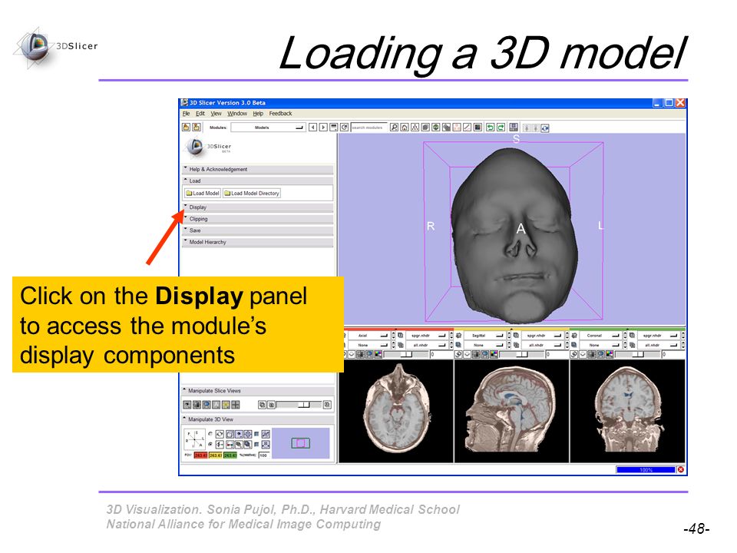Image resolution: width=737 pixels, height=553 pixels.
Task: Click the redo green arrow icon
Action: [501, 127]
